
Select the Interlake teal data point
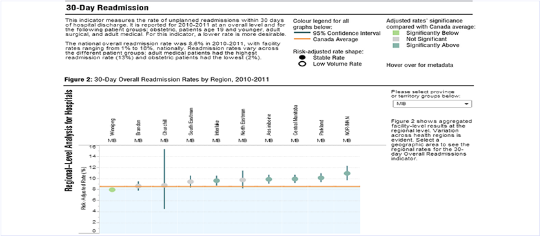coord(216,180)
